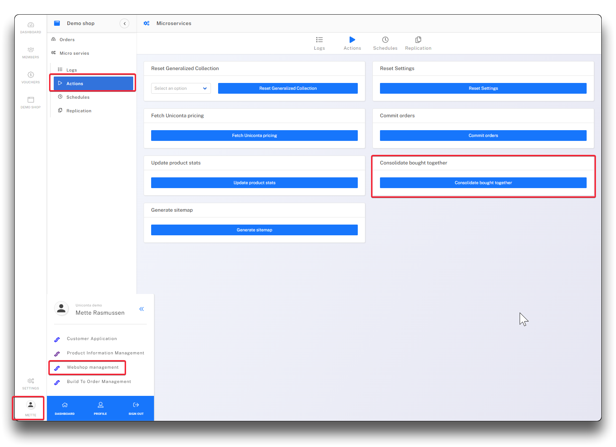Viewport: 616px width, 447px height.
Task: Switch to the Replication tab
Action: tap(418, 43)
